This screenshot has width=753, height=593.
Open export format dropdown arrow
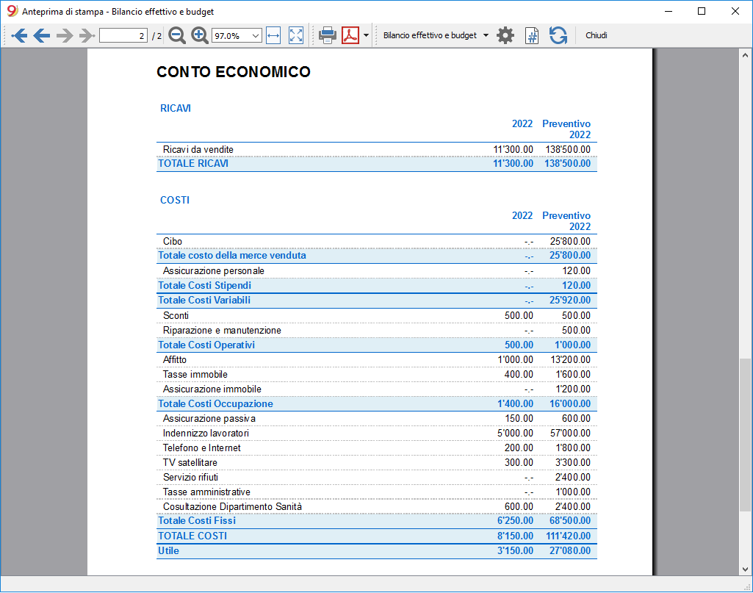[366, 35]
